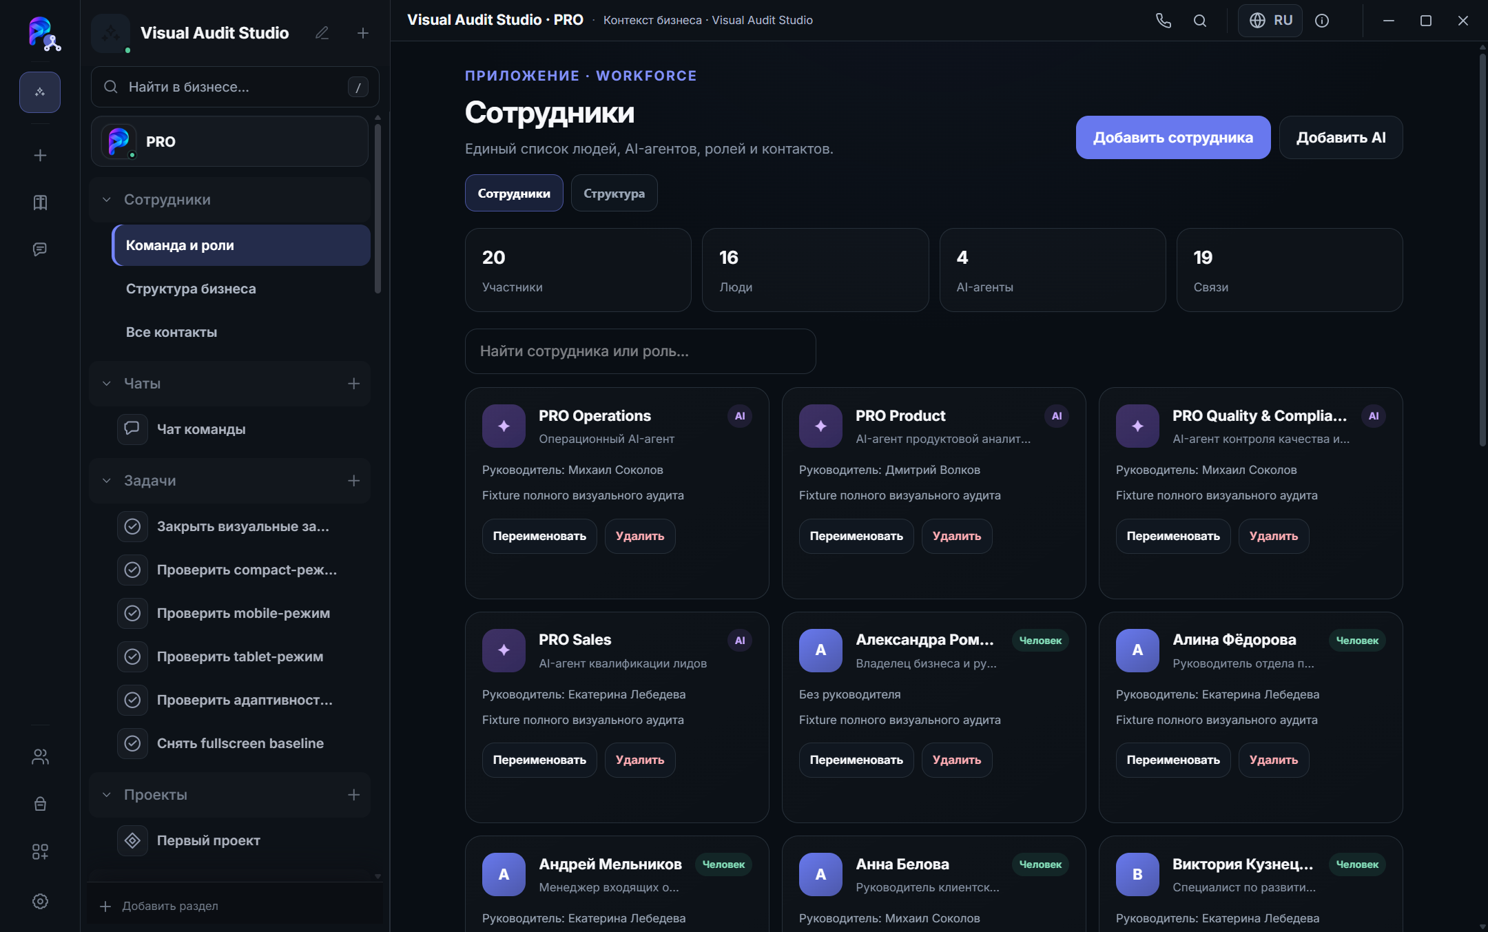Click the AI-агенты stat card showing 4

1053,270
